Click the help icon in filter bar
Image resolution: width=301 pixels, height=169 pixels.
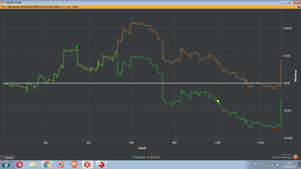[299, 7]
